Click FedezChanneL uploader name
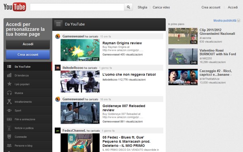Image resolution: width=243 pixels, height=152 pixels. point(74,131)
